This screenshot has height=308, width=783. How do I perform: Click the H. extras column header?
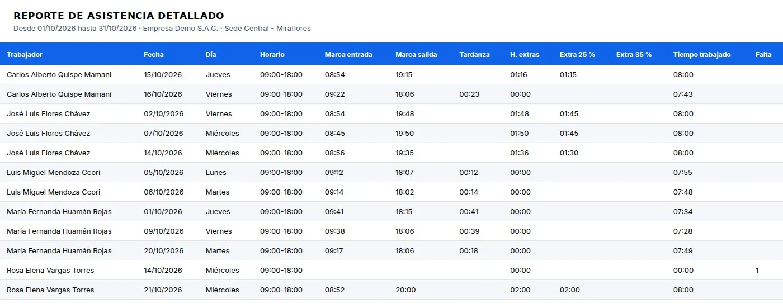click(525, 55)
